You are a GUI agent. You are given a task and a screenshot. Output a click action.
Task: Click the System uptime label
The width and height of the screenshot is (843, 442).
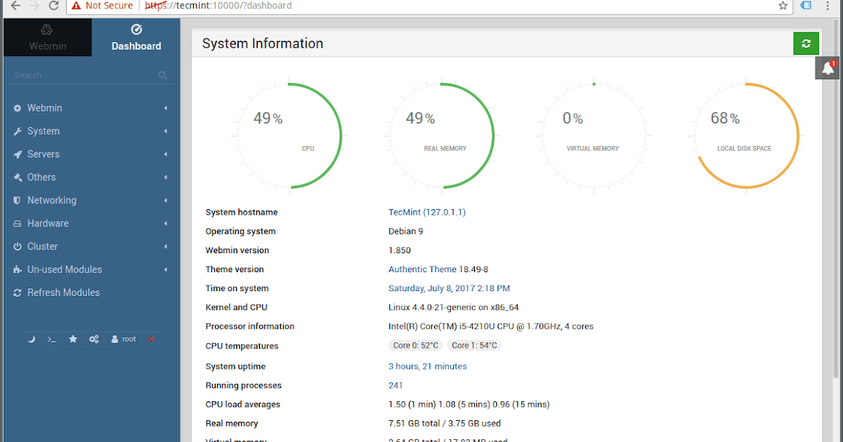tap(237, 366)
